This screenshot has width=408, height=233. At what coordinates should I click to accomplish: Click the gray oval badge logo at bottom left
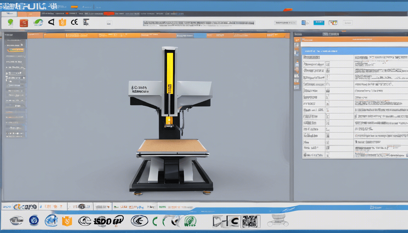click(x=16, y=220)
